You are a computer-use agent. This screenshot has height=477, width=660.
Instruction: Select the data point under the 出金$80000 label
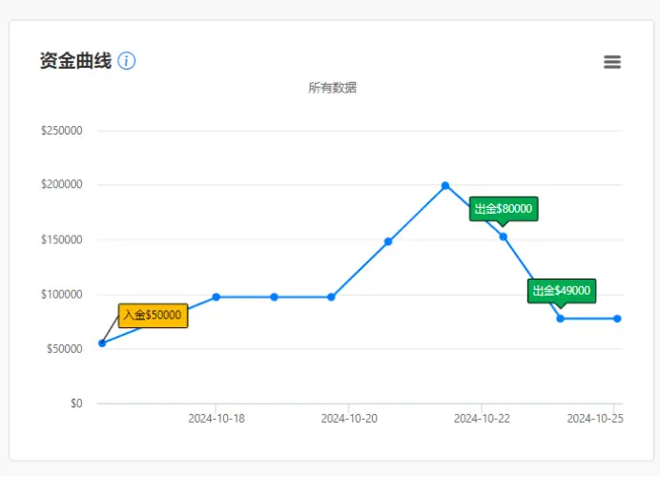coord(503,237)
